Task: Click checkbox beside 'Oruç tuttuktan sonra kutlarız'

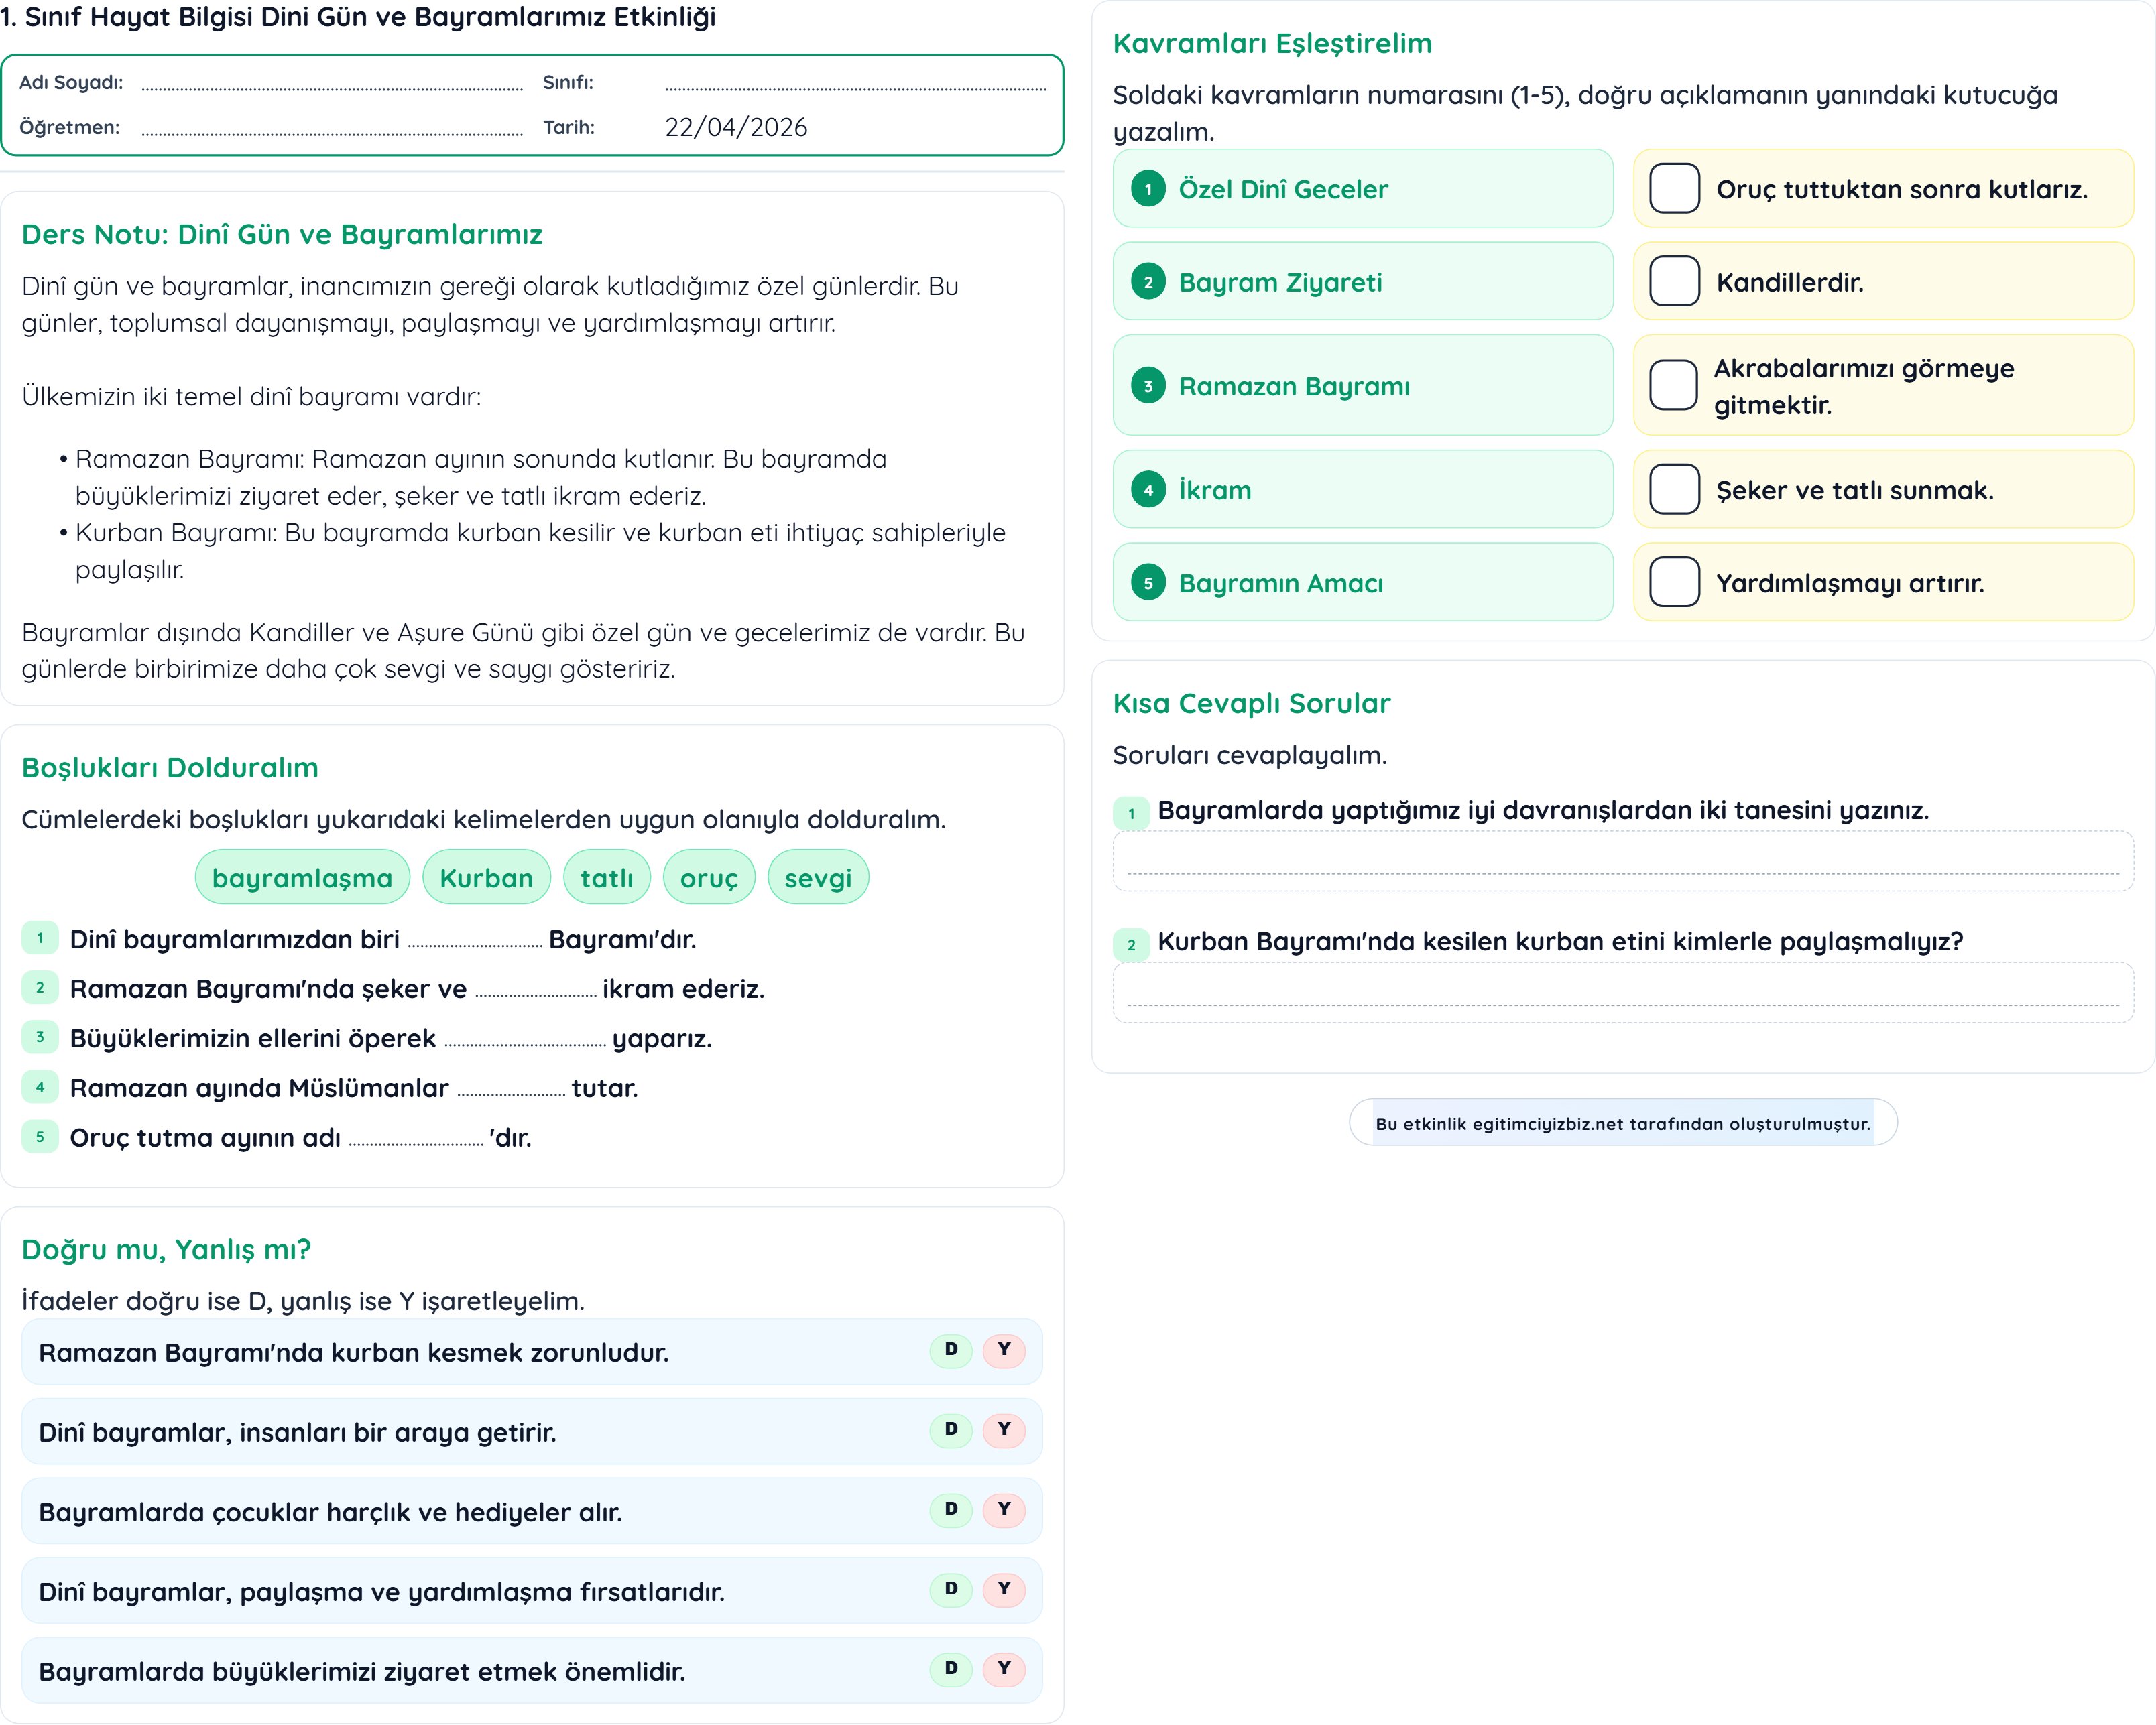Action: click(1674, 189)
